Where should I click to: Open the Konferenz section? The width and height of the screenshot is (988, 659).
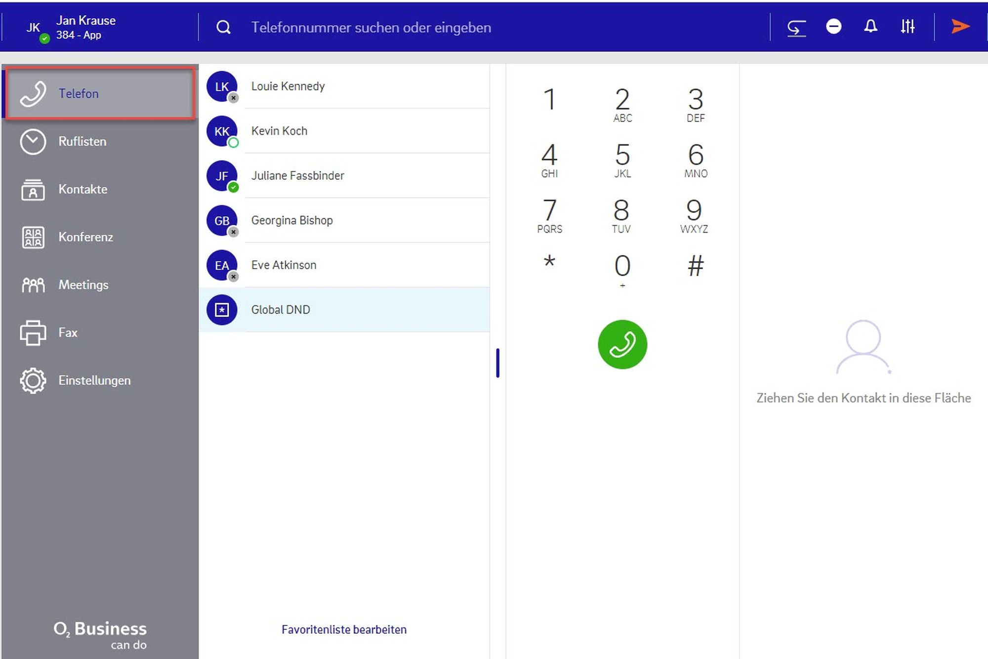tap(85, 237)
